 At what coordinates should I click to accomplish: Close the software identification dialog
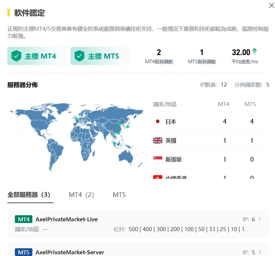(272, 5)
